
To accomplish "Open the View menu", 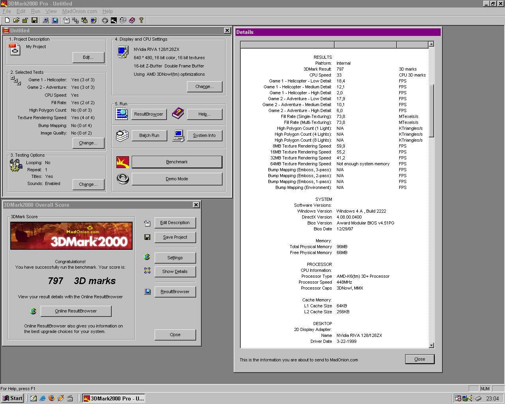I will tap(51, 11).
